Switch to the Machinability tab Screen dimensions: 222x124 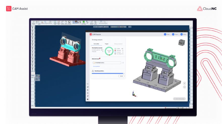coord(96,44)
